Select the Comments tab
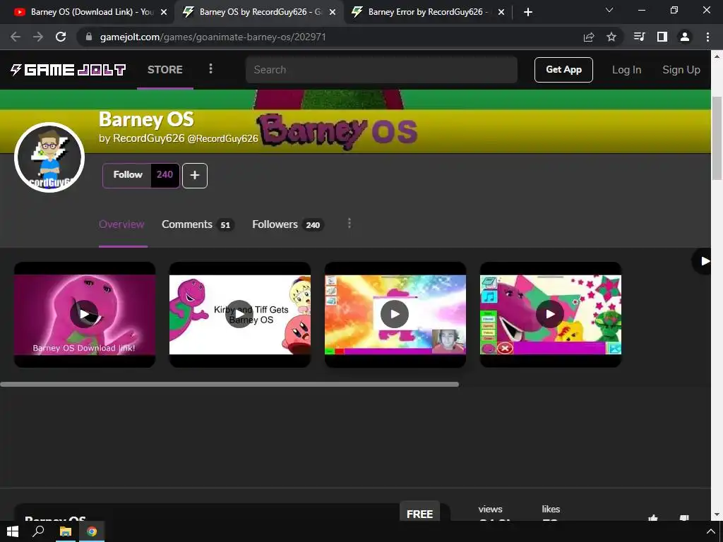The width and height of the screenshot is (723, 542). click(x=198, y=224)
